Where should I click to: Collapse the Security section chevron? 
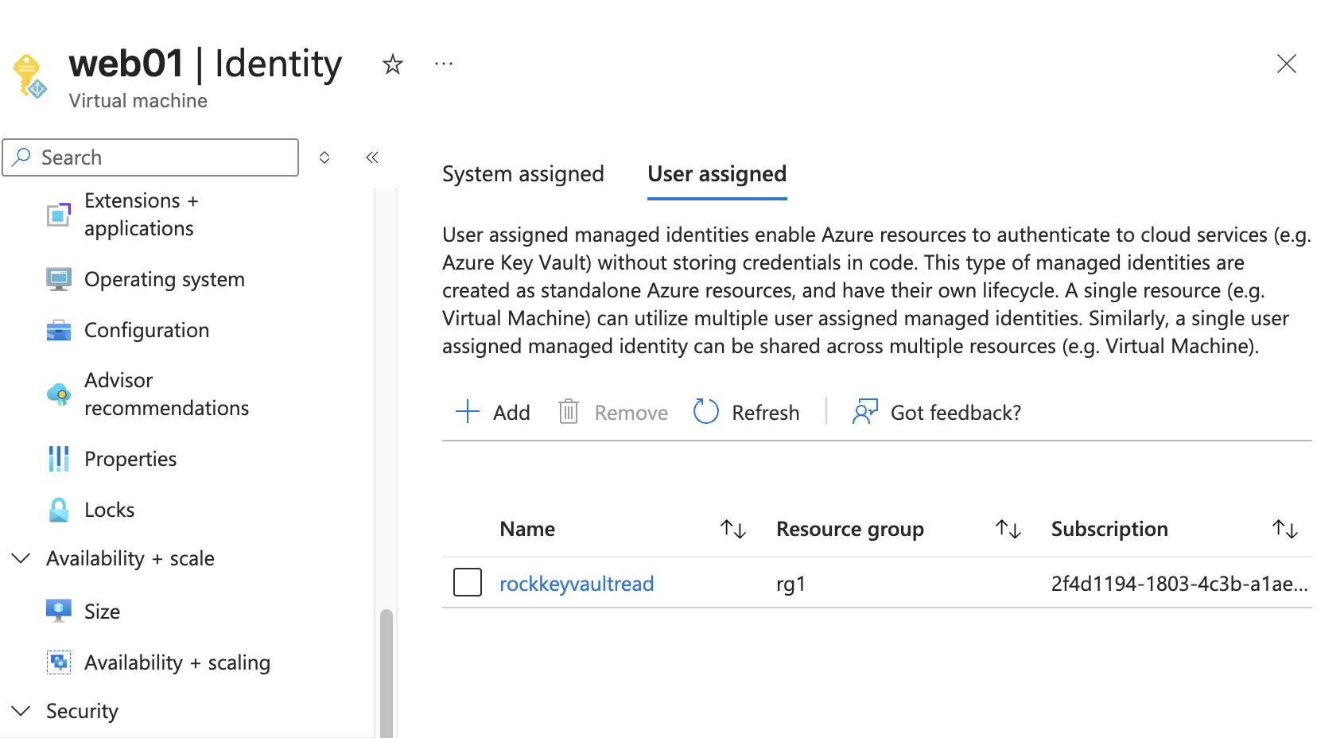point(21,711)
